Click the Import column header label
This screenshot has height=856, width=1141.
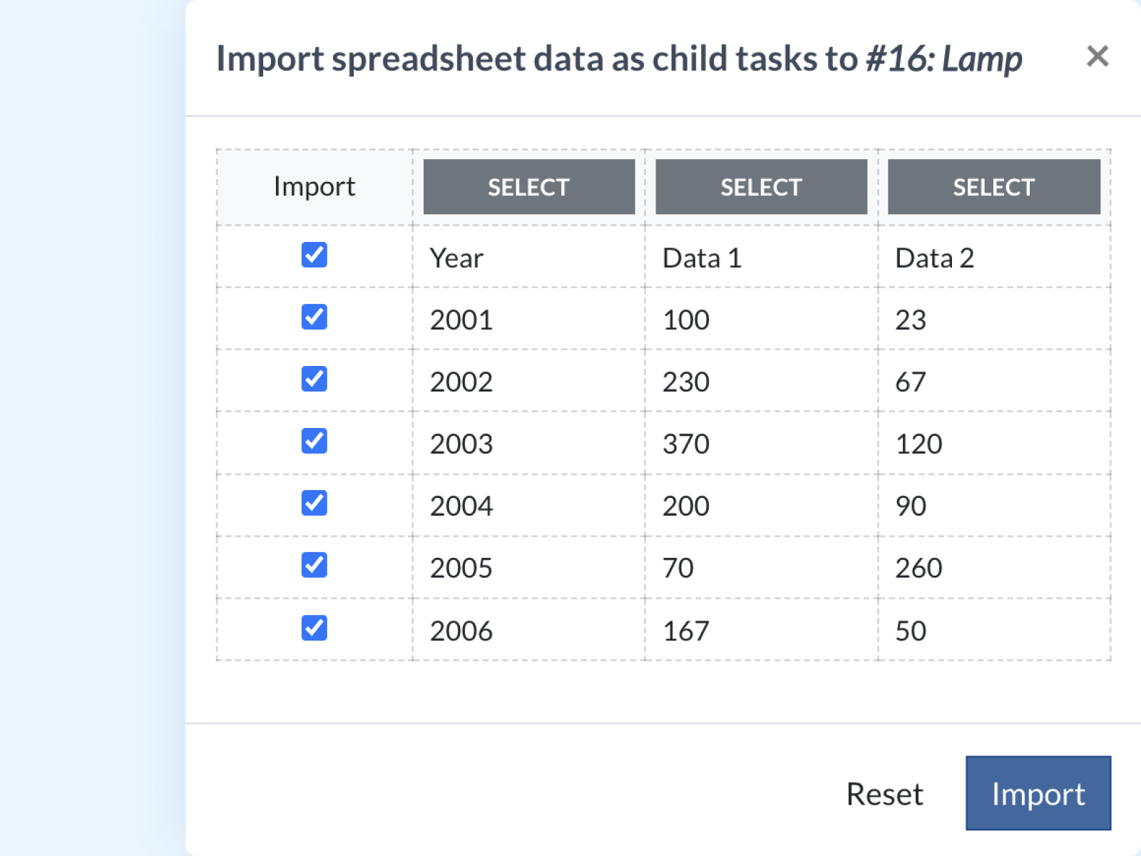(x=314, y=187)
